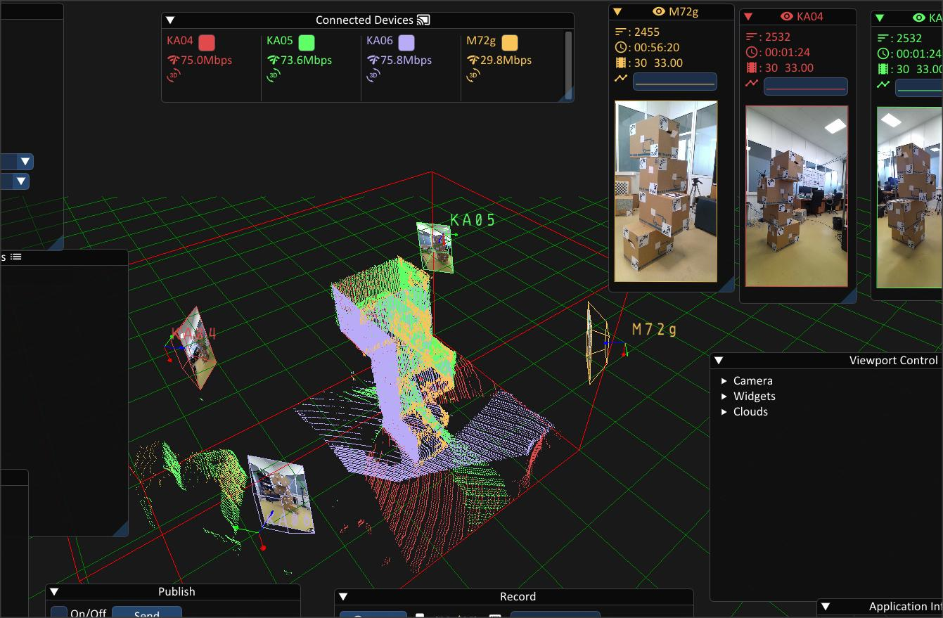The image size is (943, 618).
Task: Click the lines icon in the green KA05 panel
Action: [883, 38]
